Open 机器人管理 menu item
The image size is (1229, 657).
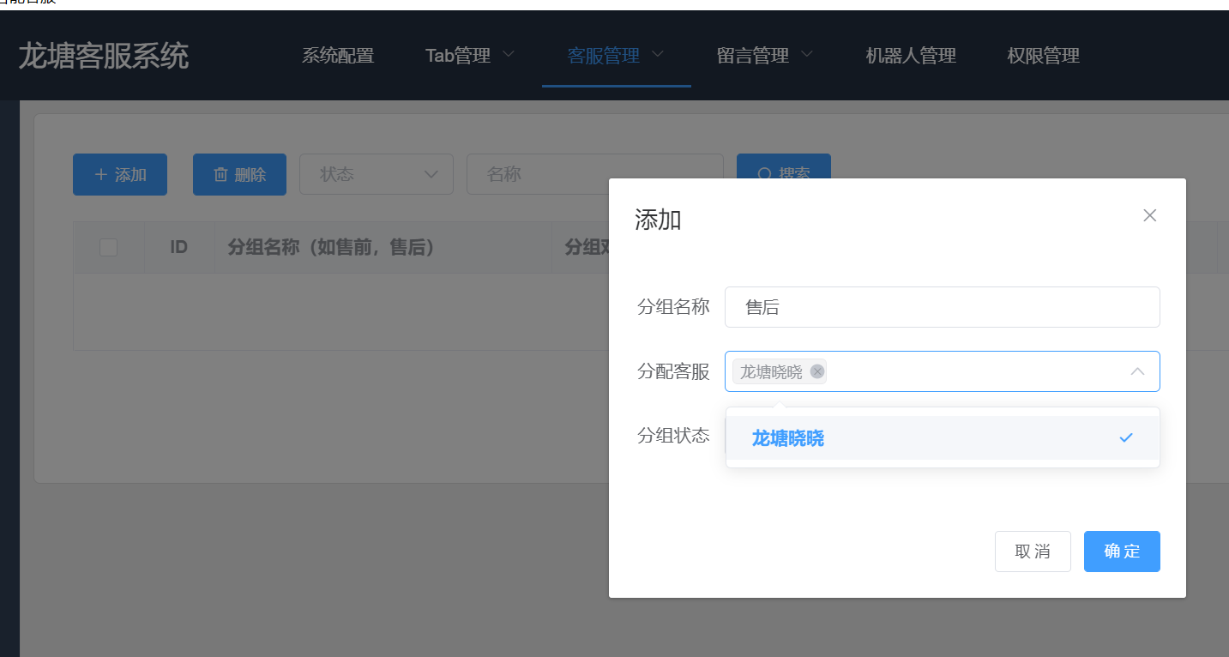point(911,57)
